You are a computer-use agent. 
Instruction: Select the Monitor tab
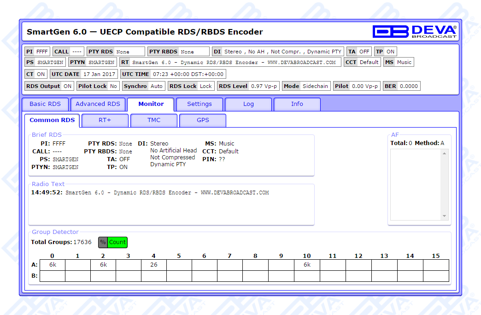point(151,104)
